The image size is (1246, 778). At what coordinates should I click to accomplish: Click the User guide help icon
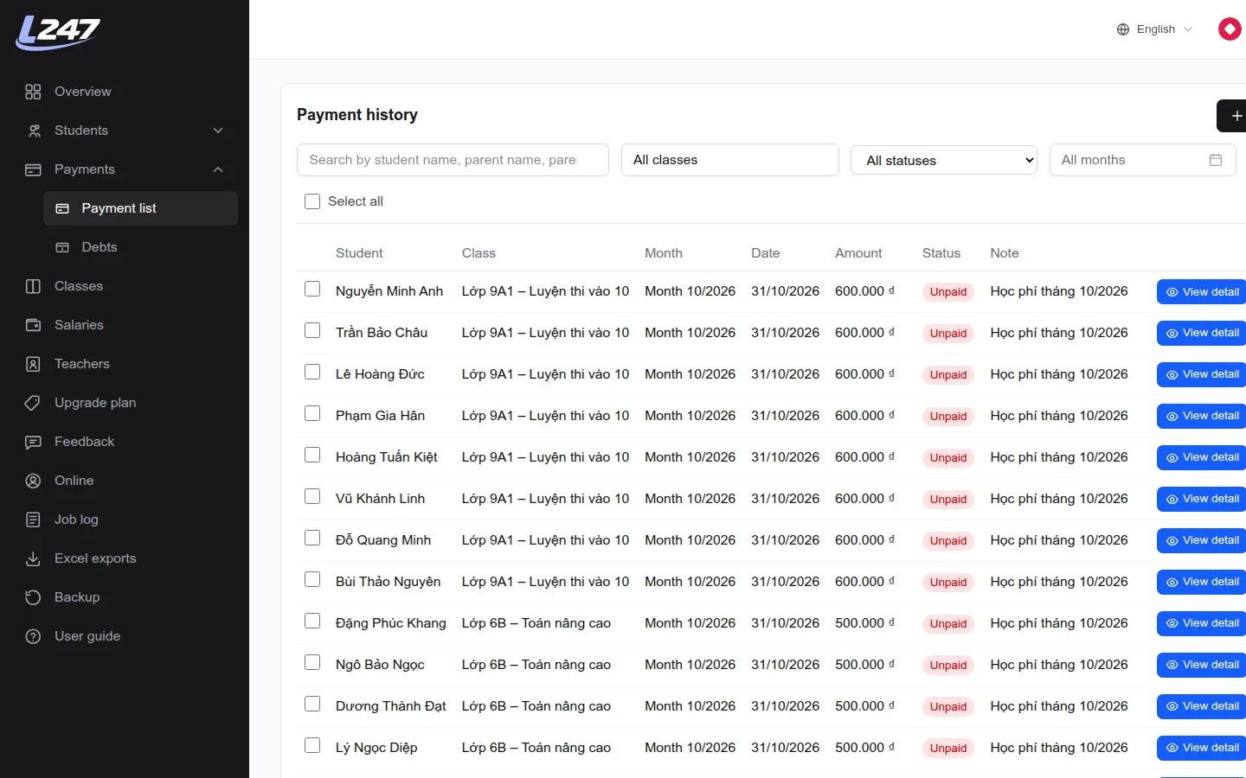[33, 636]
